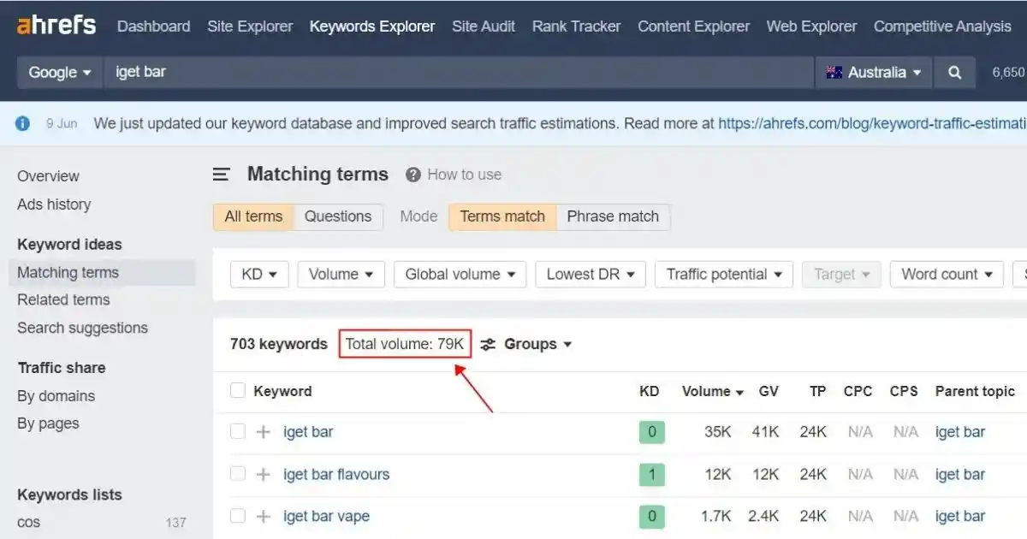Open the How to use help icon
Viewport: 1027px width, 539px height.
click(413, 175)
